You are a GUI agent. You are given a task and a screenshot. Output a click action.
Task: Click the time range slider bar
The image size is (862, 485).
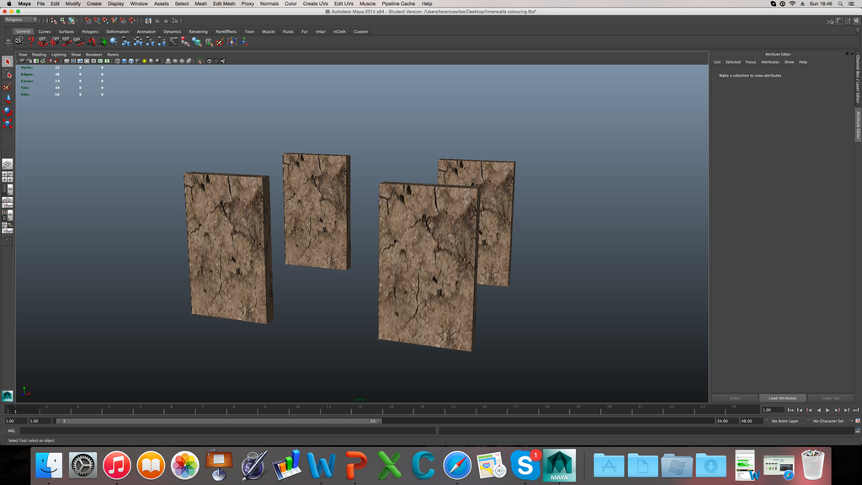pos(220,421)
